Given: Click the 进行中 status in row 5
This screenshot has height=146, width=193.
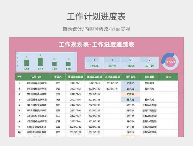Looking at the screenshot, I should 130,105.
